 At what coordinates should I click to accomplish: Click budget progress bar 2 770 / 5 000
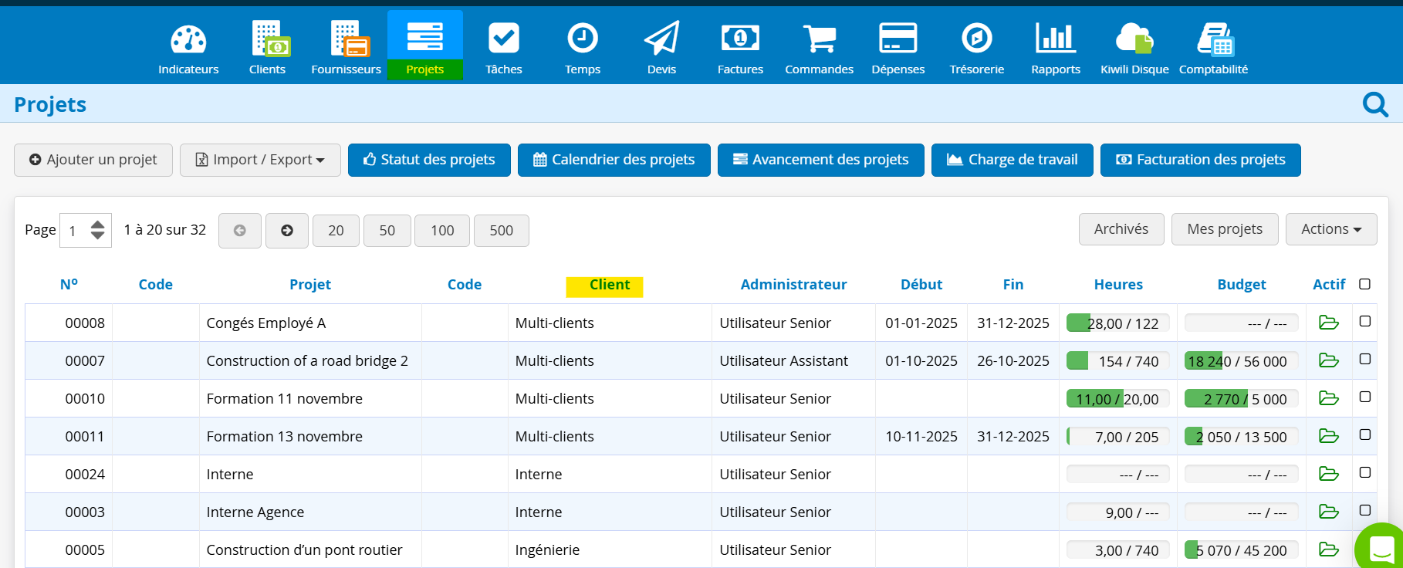point(1241,399)
